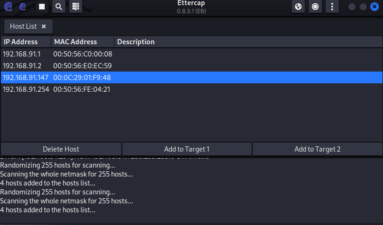Add selected host to Target 1
Viewport: 383px width, 225px height.
click(187, 149)
